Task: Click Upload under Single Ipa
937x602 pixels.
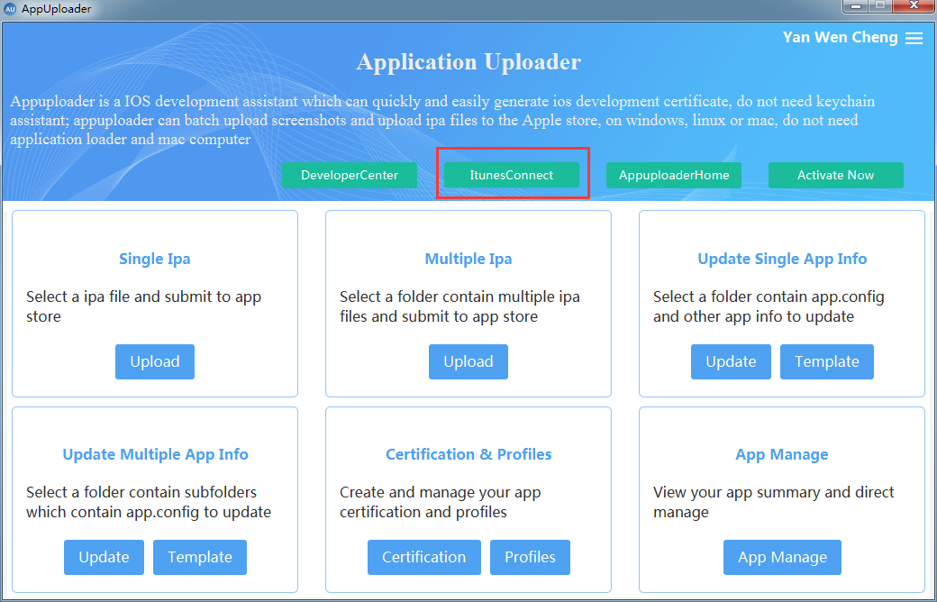Action: click(155, 361)
